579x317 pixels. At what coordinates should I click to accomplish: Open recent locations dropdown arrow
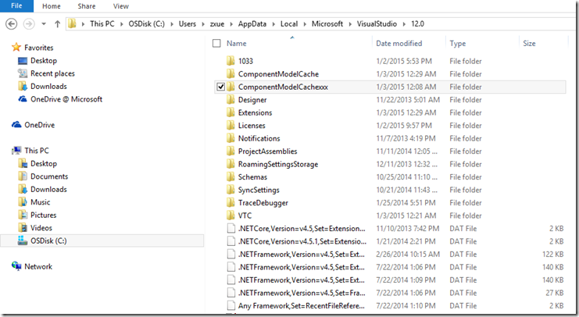[44, 24]
